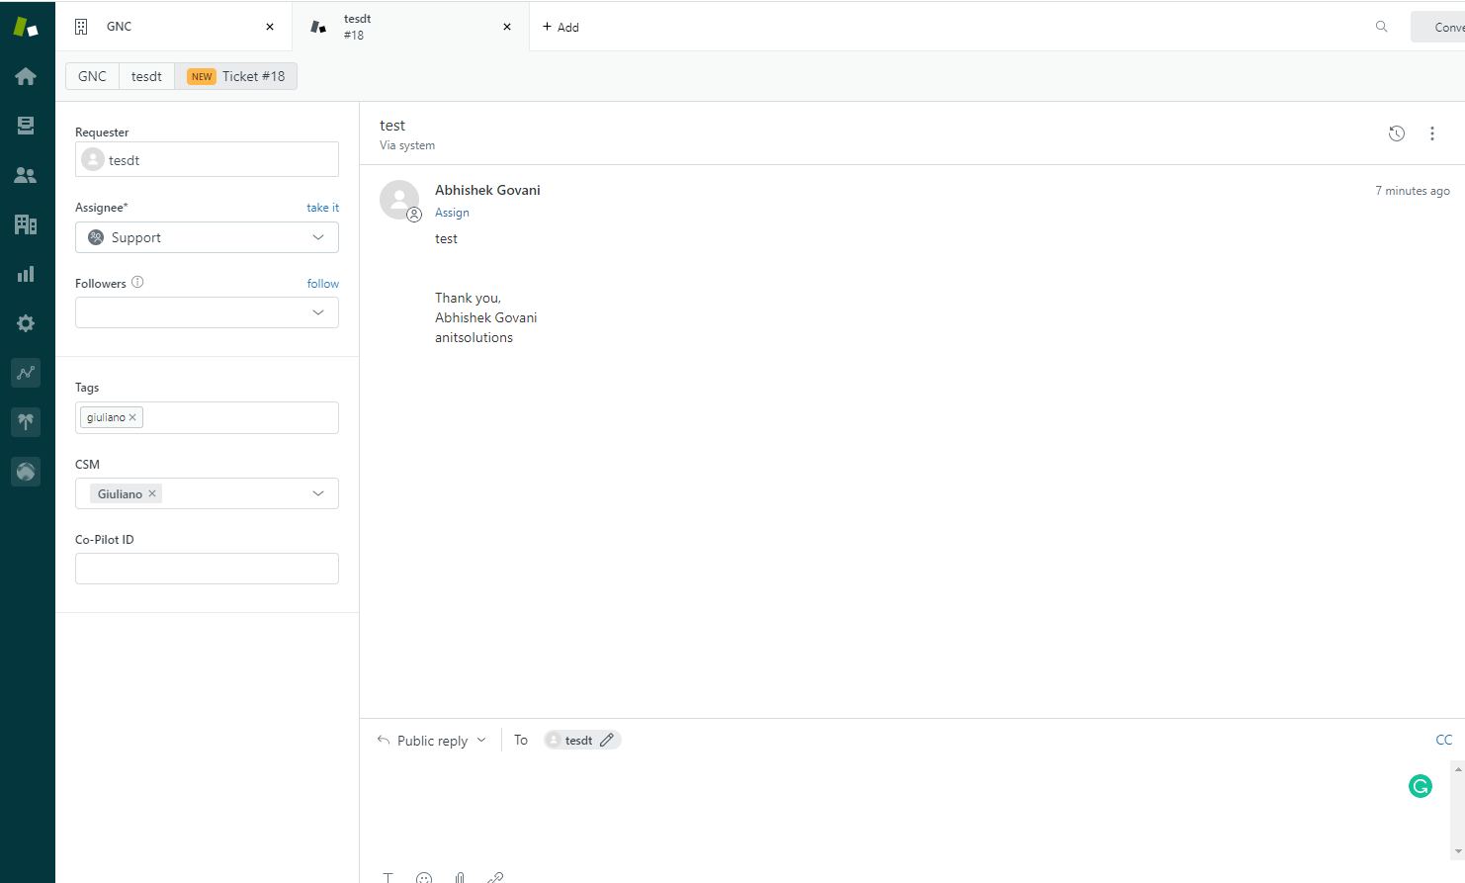The image size is (1465, 883).
Task: Open the Home dashboard icon in sidebar
Action: pos(26,76)
